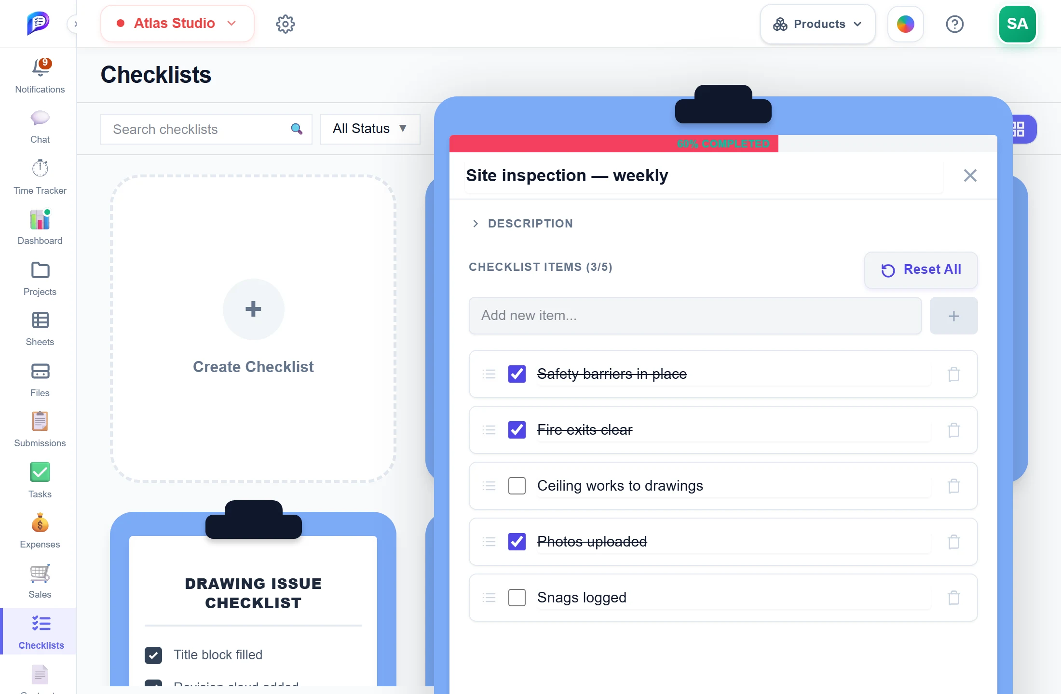Check Ceiling works to drawings
1061x694 pixels.
(517, 486)
